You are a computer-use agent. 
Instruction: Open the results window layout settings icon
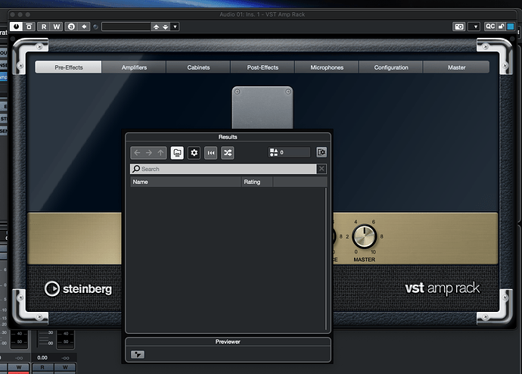322,152
